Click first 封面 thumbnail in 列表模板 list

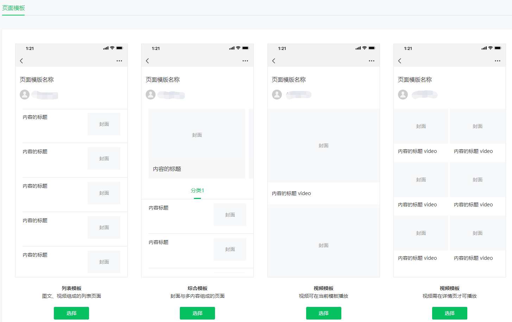point(104,124)
